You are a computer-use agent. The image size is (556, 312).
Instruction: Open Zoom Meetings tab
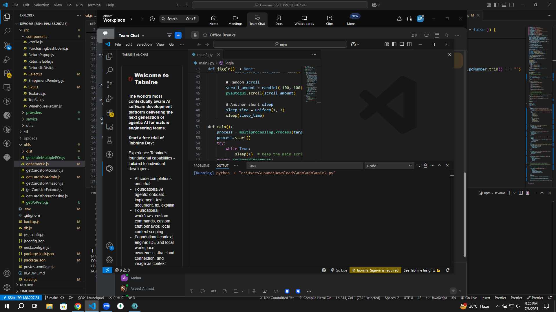pyautogui.click(x=235, y=20)
